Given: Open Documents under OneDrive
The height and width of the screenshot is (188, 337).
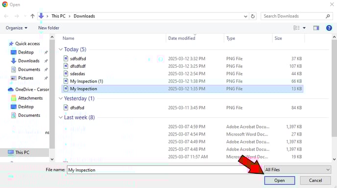Looking at the screenshot, I should point(25,115).
